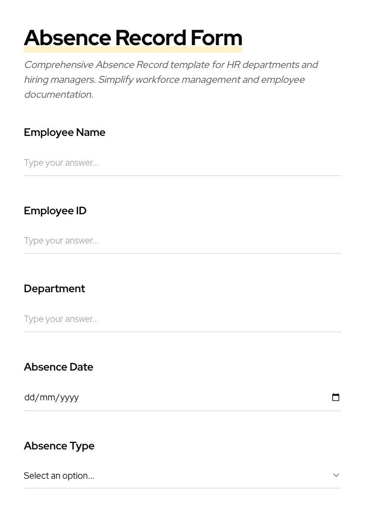The width and height of the screenshot is (365, 508).
Task: Click the 'Absence Type' field label
Action: (59, 446)
